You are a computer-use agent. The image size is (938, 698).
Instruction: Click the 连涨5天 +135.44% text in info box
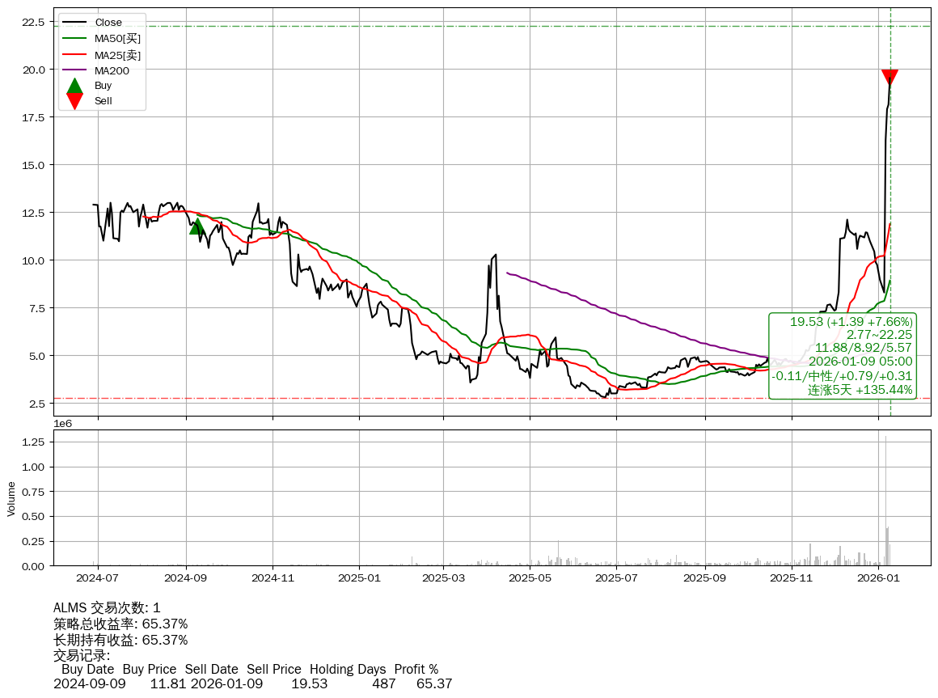click(x=860, y=390)
